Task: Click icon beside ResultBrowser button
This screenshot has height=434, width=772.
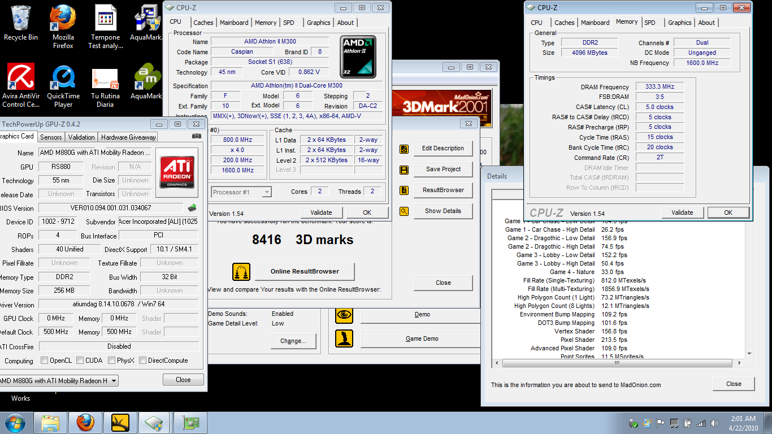Action: 404,191
